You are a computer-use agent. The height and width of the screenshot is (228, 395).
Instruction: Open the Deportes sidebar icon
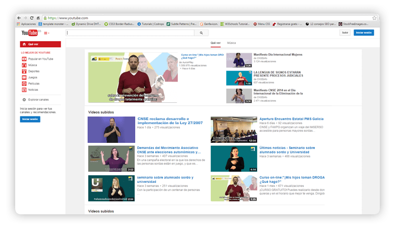[24, 71]
